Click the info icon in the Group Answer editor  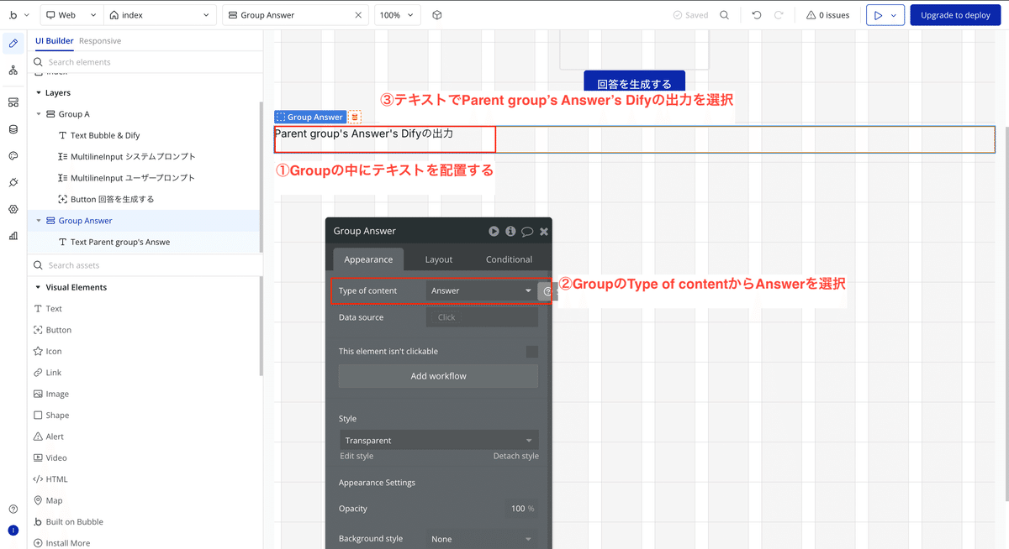[x=510, y=231]
